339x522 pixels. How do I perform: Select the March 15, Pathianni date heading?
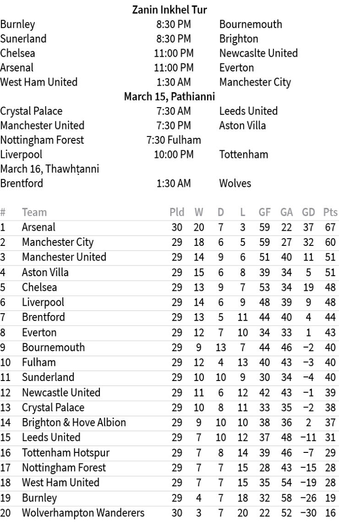(169, 97)
